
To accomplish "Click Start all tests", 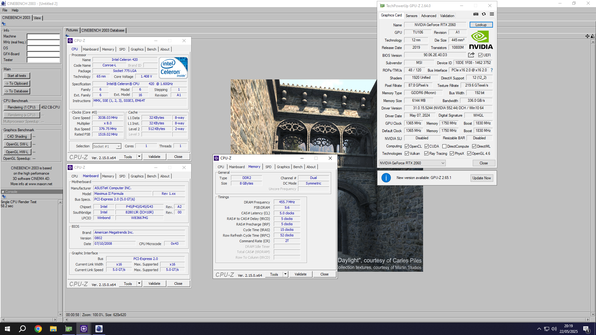I will click(17, 76).
